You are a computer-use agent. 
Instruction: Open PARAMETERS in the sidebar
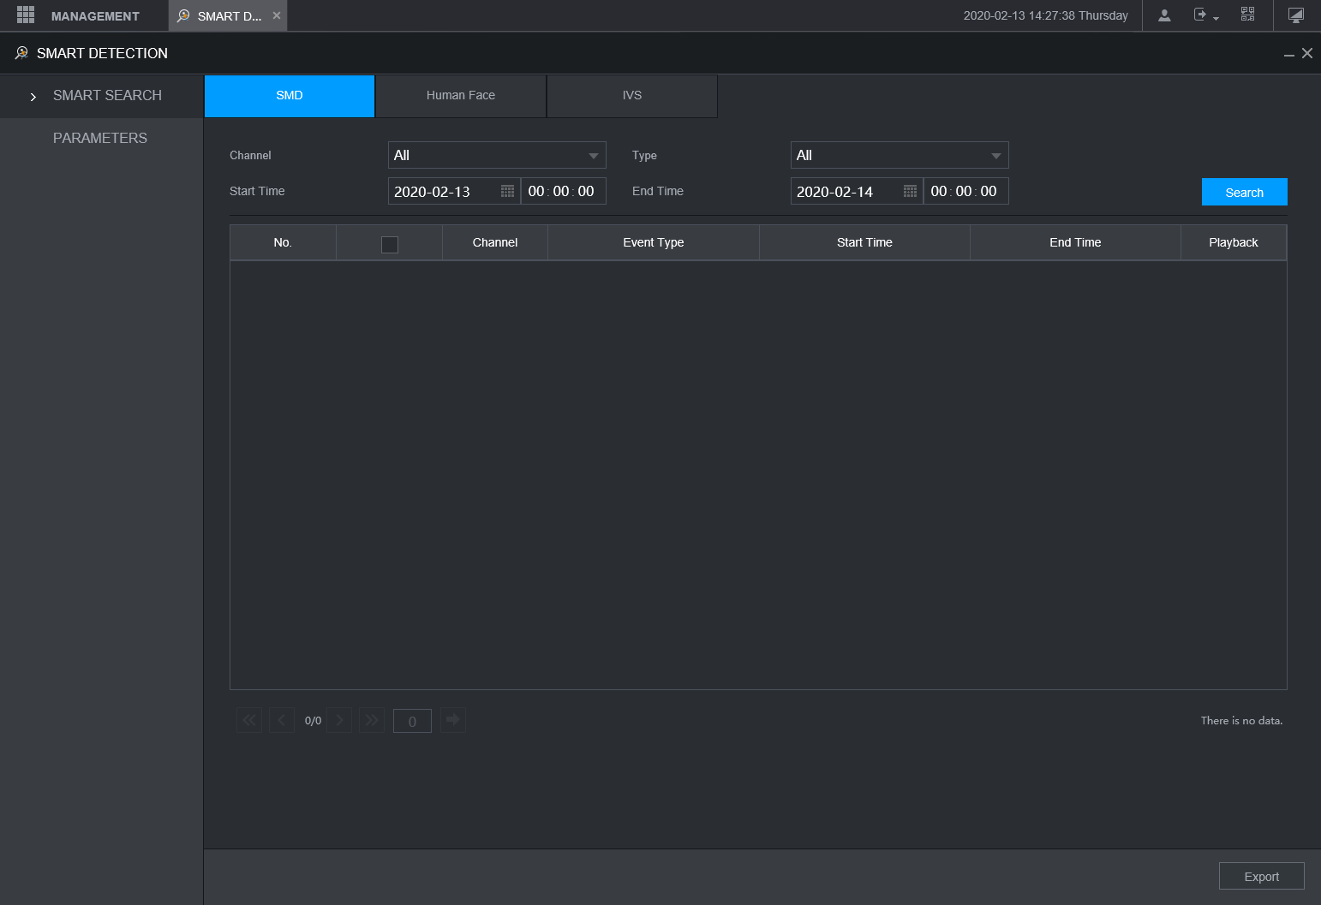pyautogui.click(x=100, y=139)
